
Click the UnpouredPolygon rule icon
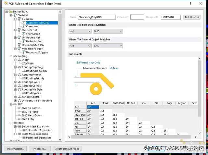(x=24, y=52)
